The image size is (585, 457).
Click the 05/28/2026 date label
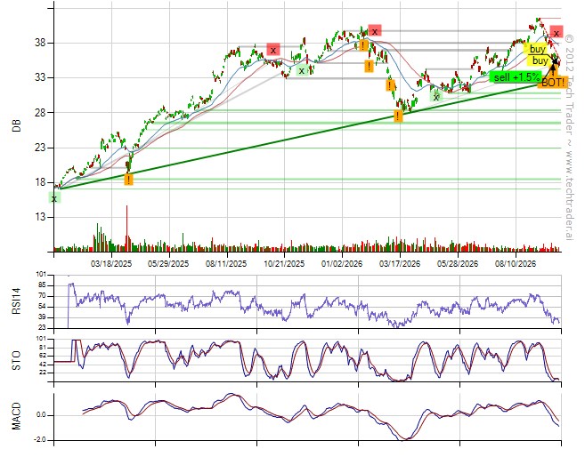[458, 264]
